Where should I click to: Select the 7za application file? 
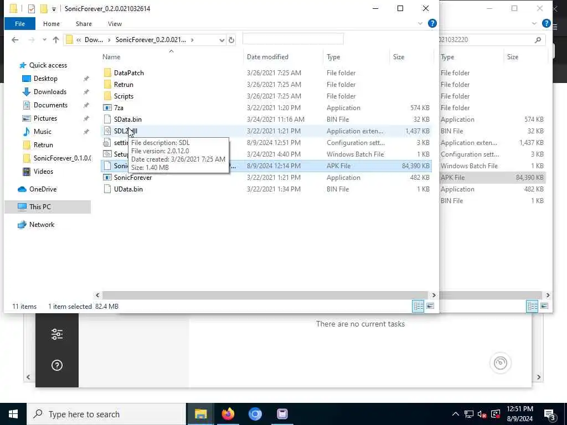[118, 108]
